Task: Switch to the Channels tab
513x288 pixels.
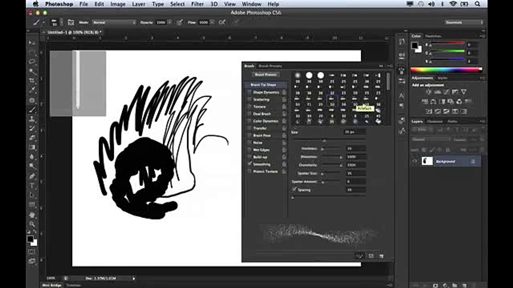Action: [x=435, y=122]
